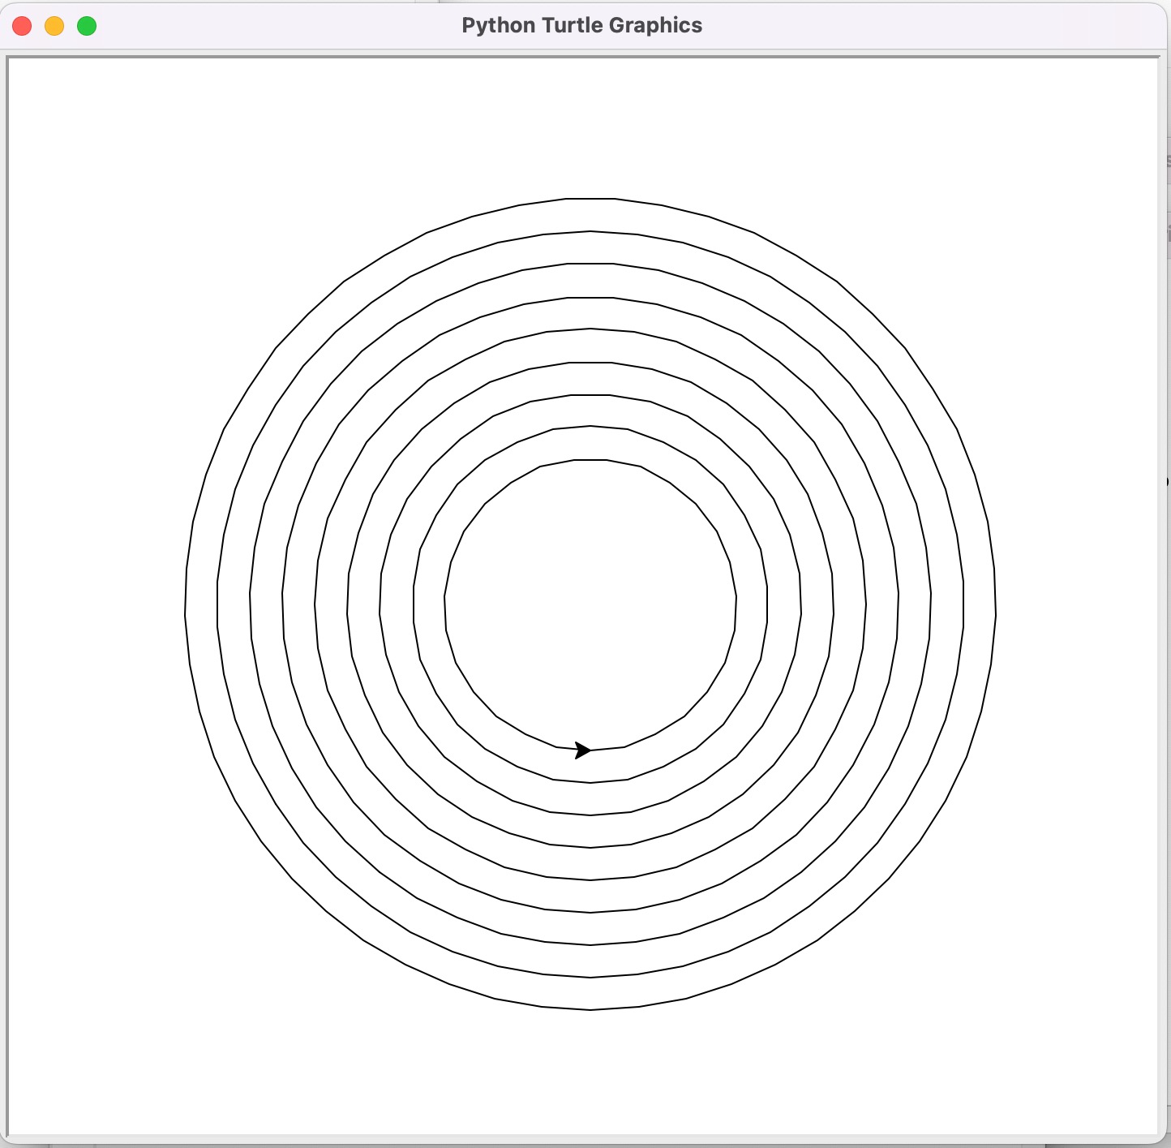The width and height of the screenshot is (1171, 1148).
Task: Click the black turtle arrowhead cursor
Action: click(x=582, y=750)
